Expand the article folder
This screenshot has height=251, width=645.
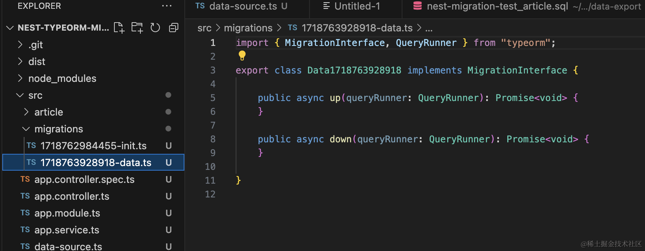tap(26, 112)
